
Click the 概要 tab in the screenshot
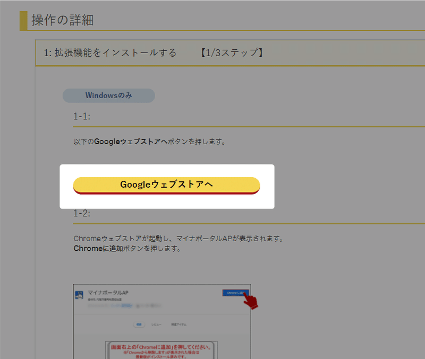tap(139, 325)
